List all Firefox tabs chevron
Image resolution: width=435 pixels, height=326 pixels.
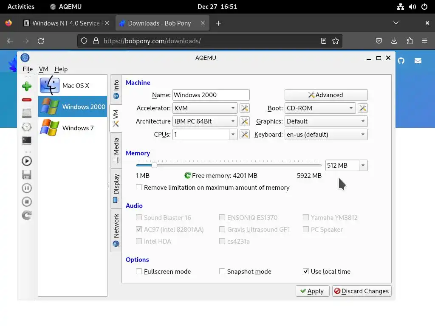pos(396,23)
